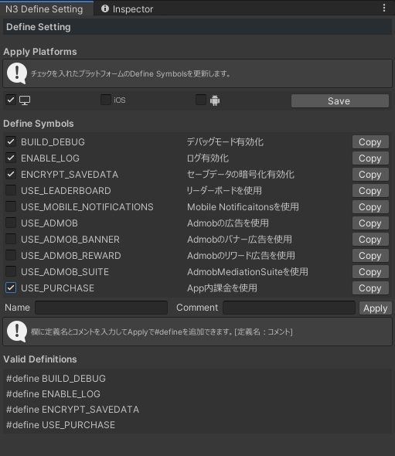Uncheck the ENCRYPT_SAVEDATA symbol
Viewport: 395px width, 456px height.
click(11, 174)
